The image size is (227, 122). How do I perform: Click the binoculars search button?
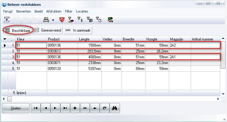click(x=115, y=108)
